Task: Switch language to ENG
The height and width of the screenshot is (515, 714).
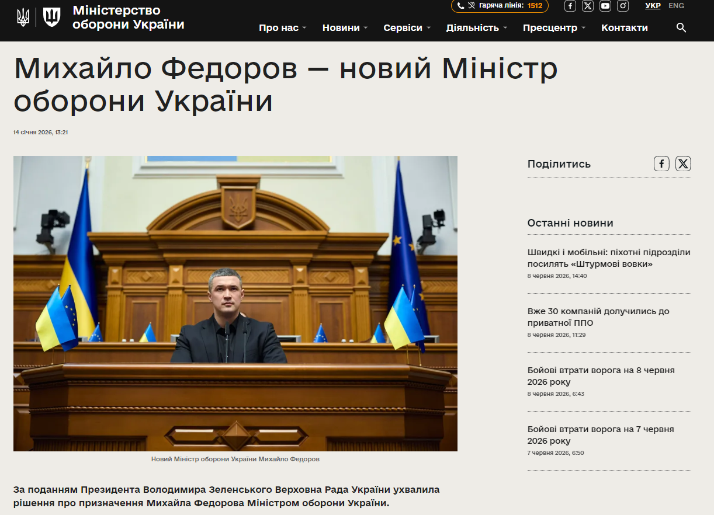Action: click(x=676, y=6)
